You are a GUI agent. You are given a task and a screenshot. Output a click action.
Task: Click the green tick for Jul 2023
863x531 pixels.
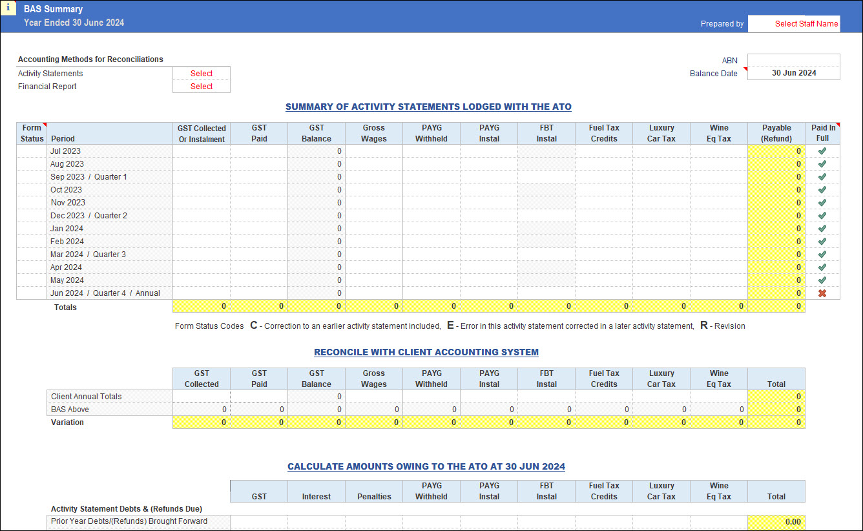[x=822, y=151]
